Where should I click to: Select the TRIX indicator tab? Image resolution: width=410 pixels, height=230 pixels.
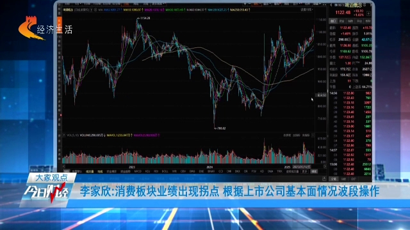[279, 171]
